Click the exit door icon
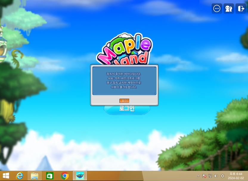Viewport: 248px width, 181px height. tap(241, 9)
